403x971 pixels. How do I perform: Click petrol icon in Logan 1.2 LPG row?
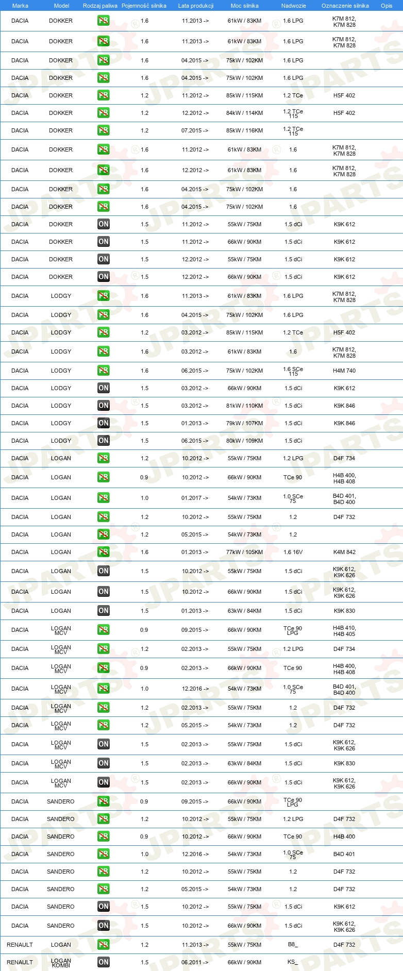point(104,458)
